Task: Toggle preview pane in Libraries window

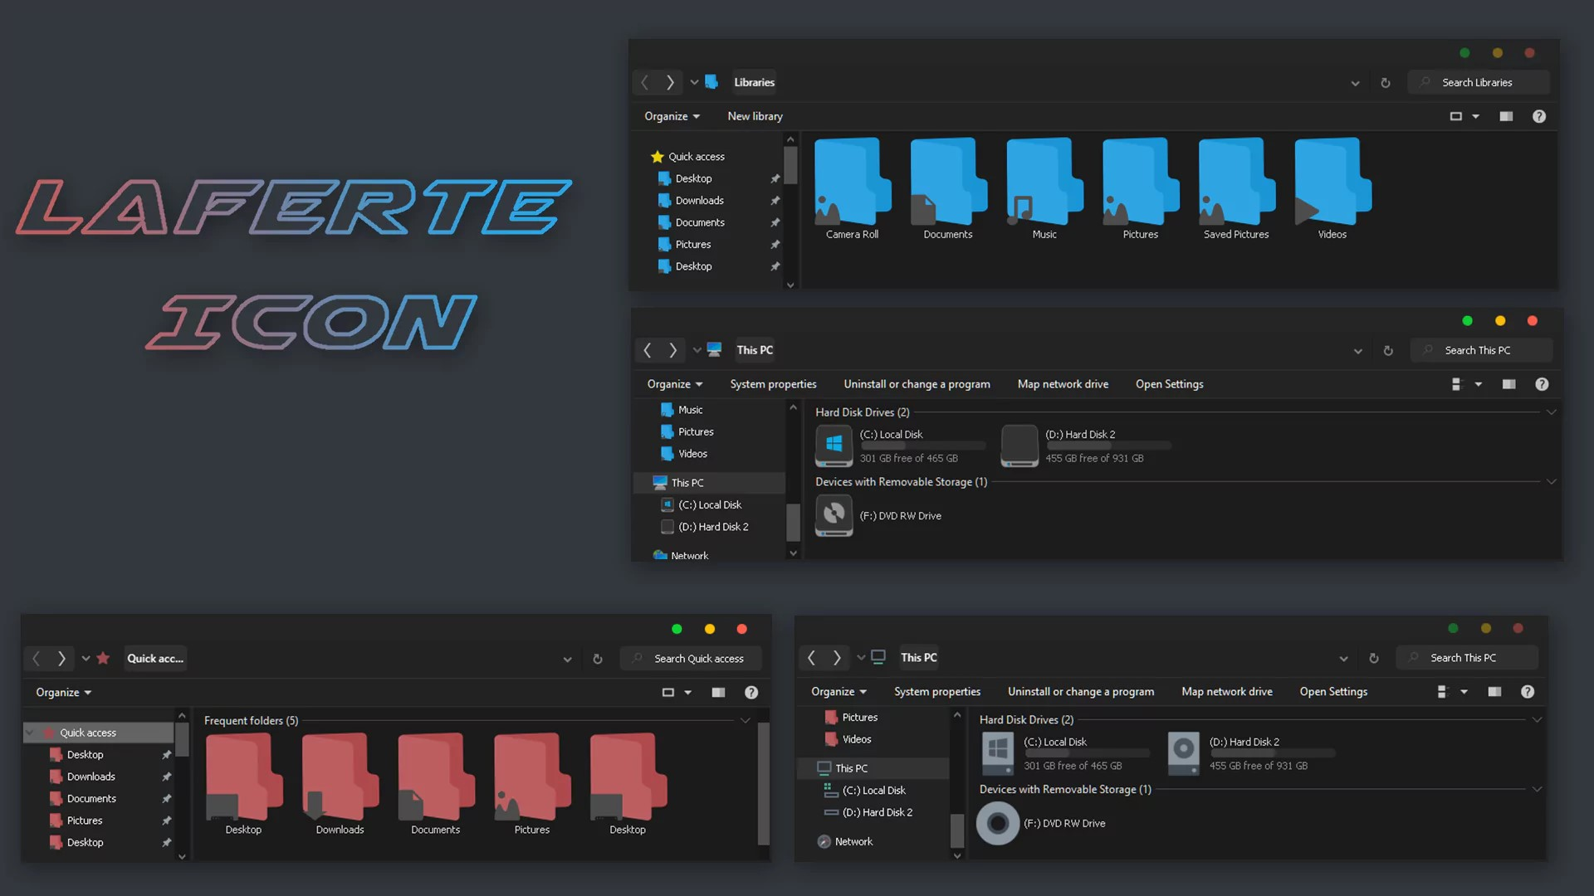Action: 1506,117
